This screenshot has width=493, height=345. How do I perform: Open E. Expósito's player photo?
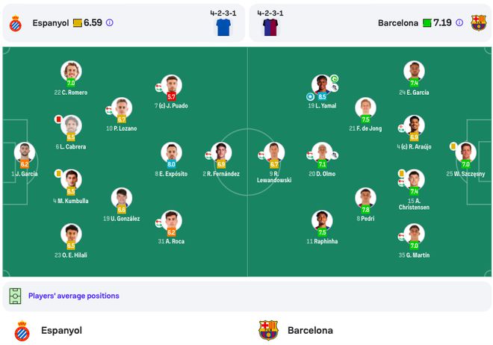[x=171, y=152]
